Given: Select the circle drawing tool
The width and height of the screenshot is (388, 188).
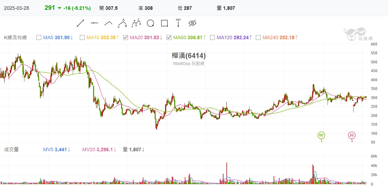Looking at the screenshot, I should point(150,23).
